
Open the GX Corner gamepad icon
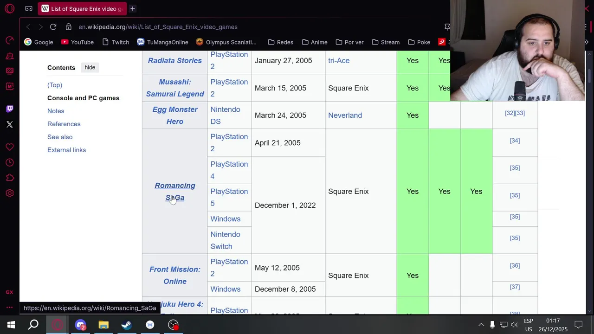pos(29,8)
